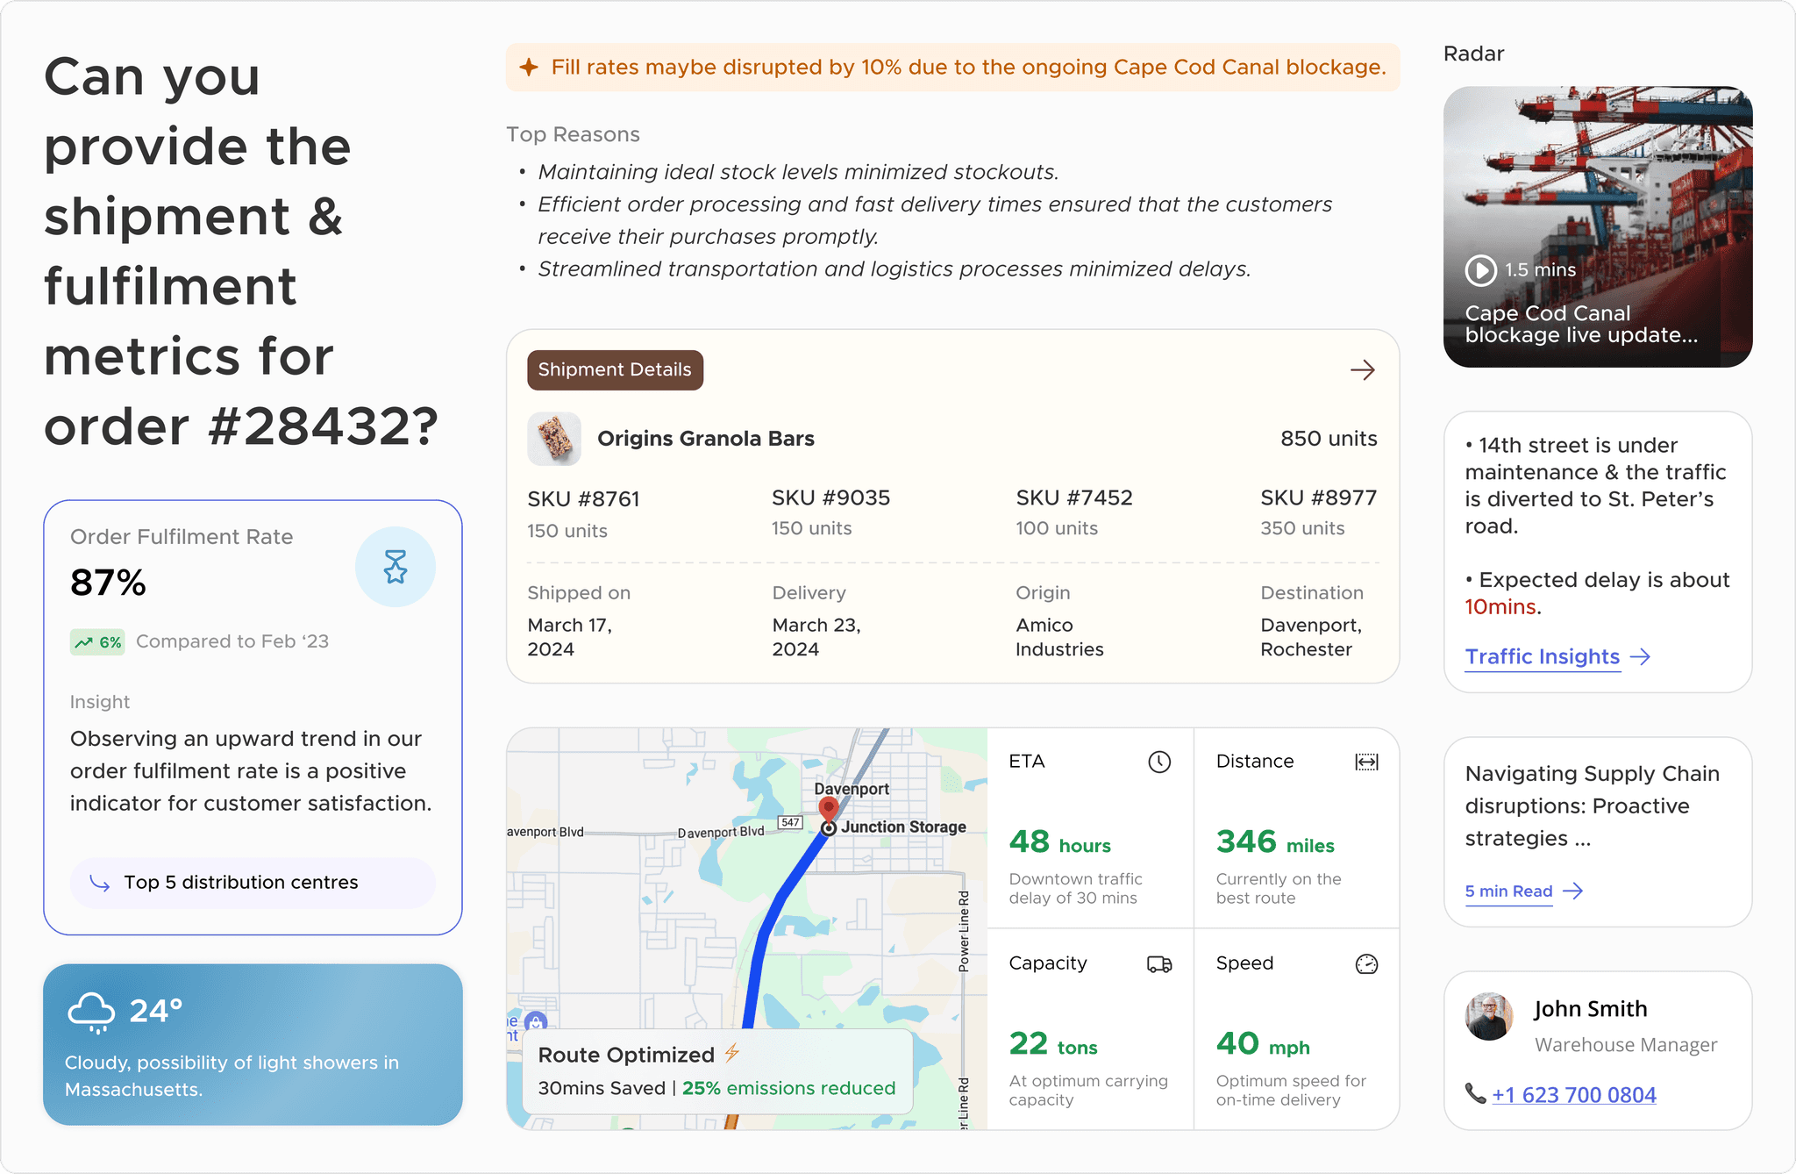Viewport: 1796px width, 1174px height.
Task: Click the speedometer icon beside Speed
Action: [x=1365, y=963]
